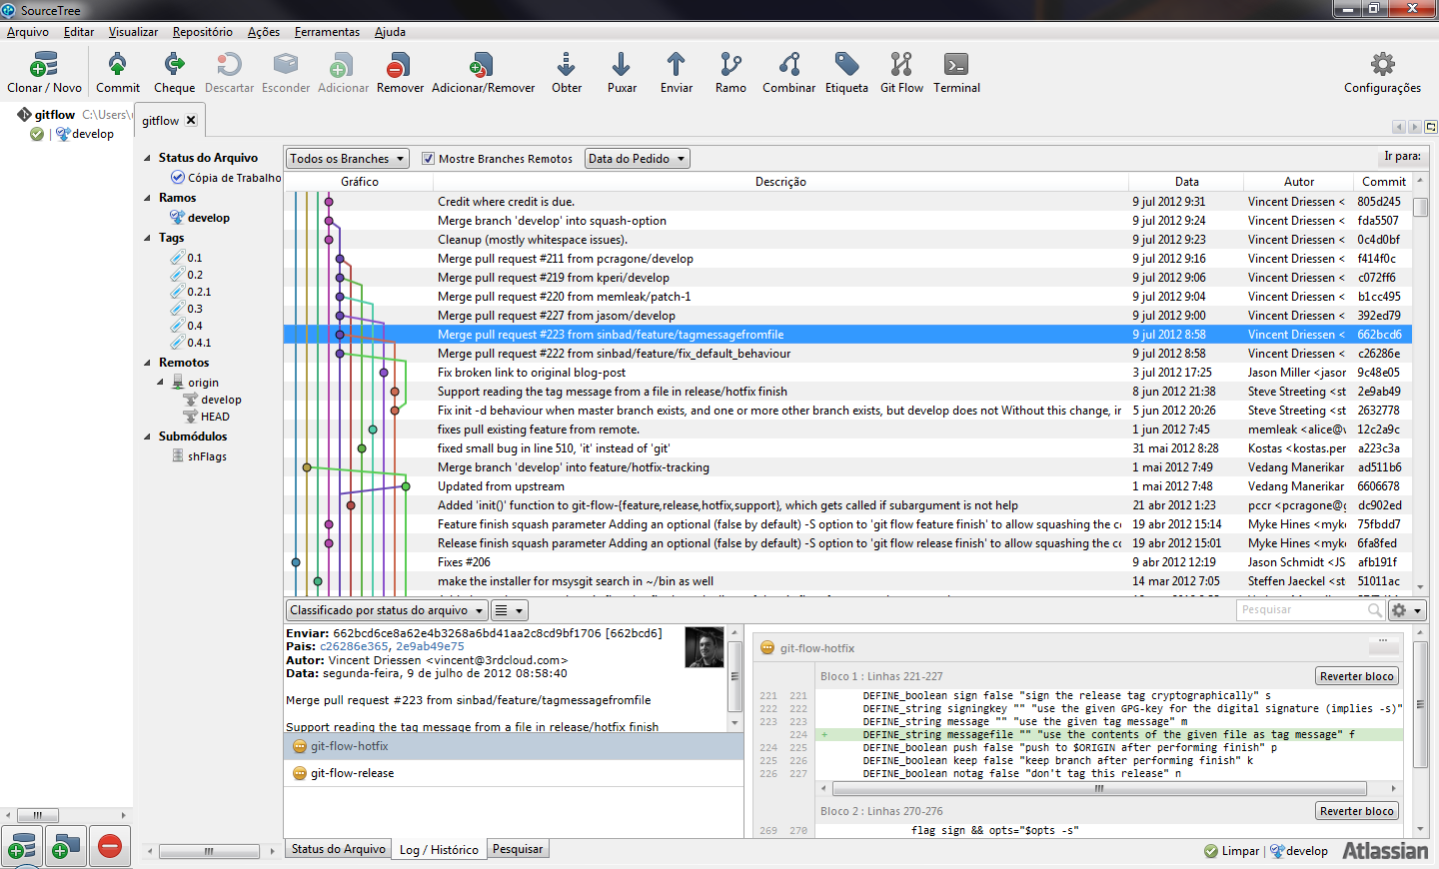The height and width of the screenshot is (869, 1439).
Task: Open the Editar menu
Action: [79, 32]
